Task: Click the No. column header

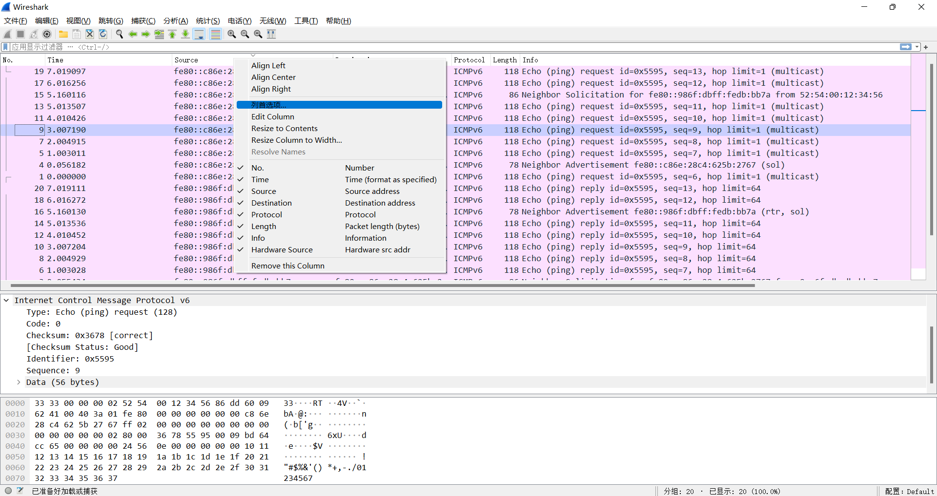Action: 22,60
